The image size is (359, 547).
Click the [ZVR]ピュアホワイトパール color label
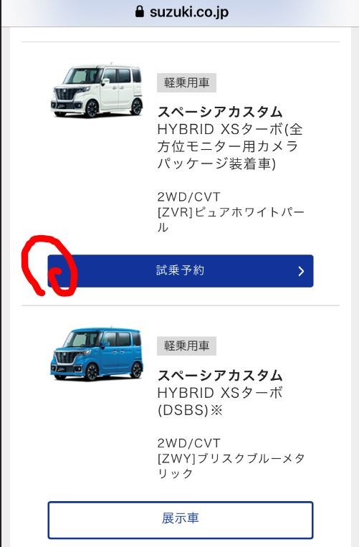pyautogui.click(x=231, y=219)
